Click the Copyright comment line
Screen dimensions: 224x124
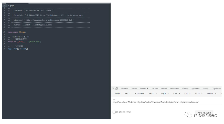[46, 15]
